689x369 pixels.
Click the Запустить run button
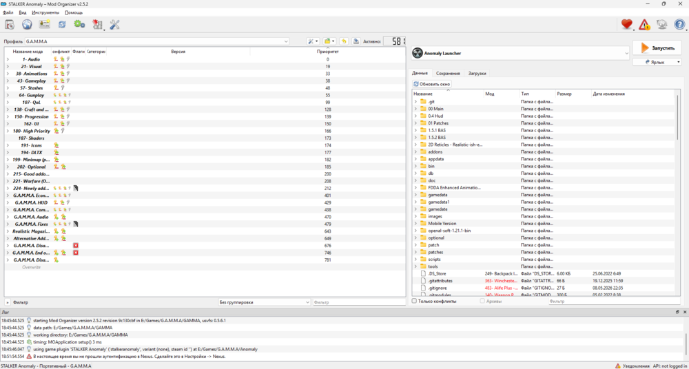coord(657,48)
